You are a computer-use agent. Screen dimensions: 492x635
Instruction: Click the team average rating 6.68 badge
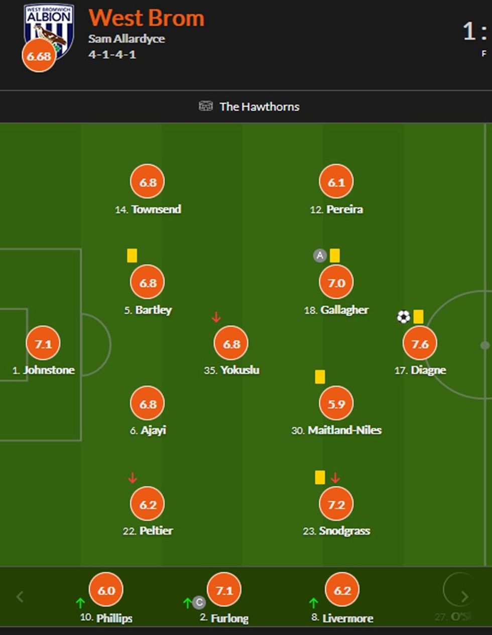39,56
